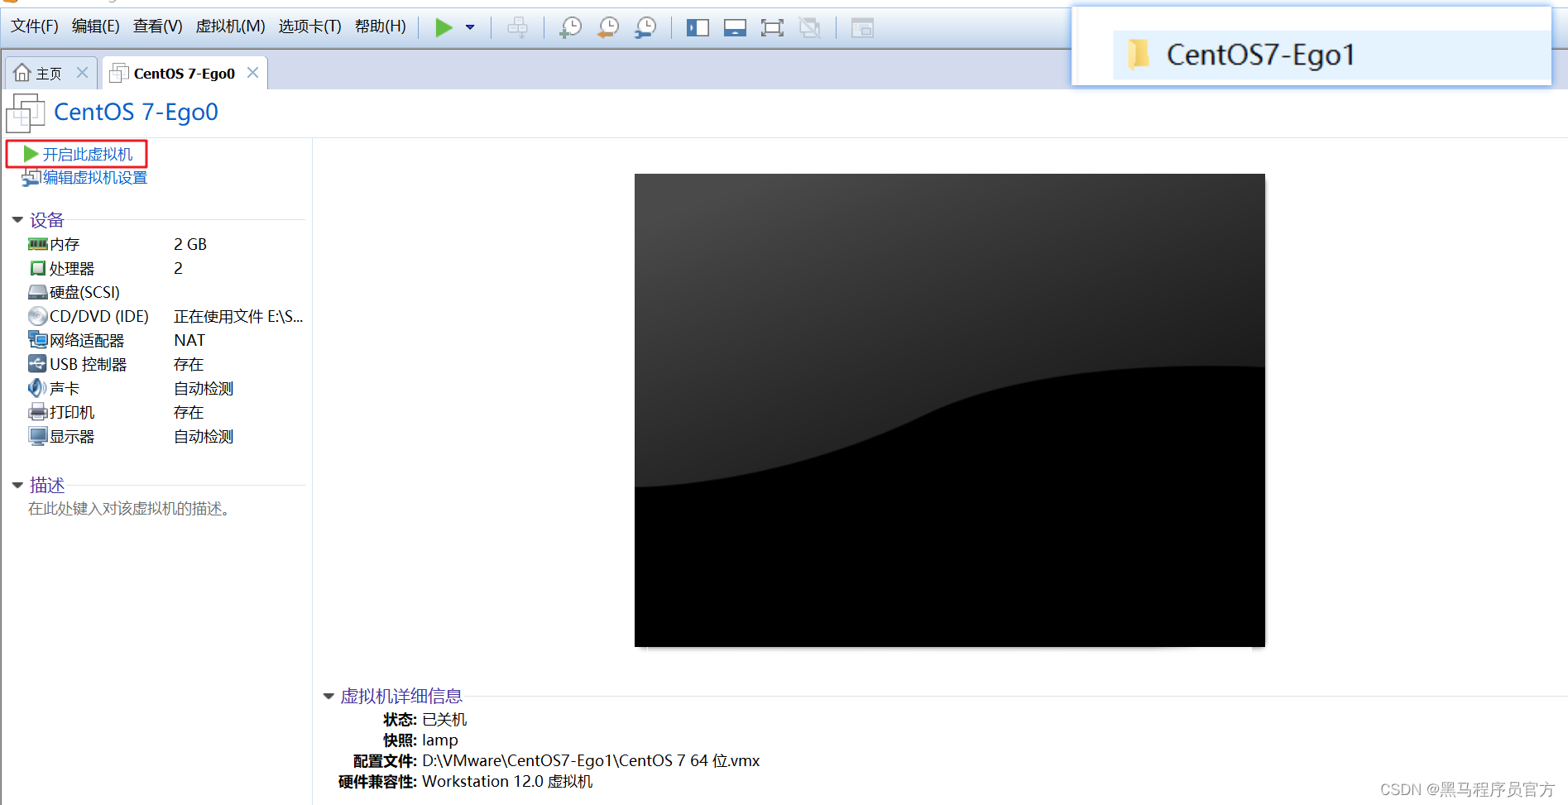Click the green power-on play toolbar icon

[444, 27]
